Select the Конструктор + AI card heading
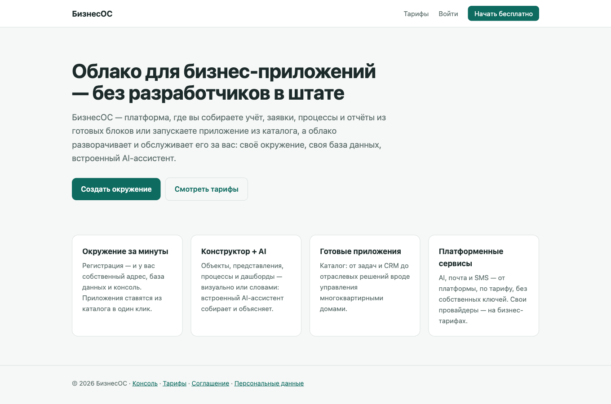Screen dimensions: 611x404 (x=234, y=251)
